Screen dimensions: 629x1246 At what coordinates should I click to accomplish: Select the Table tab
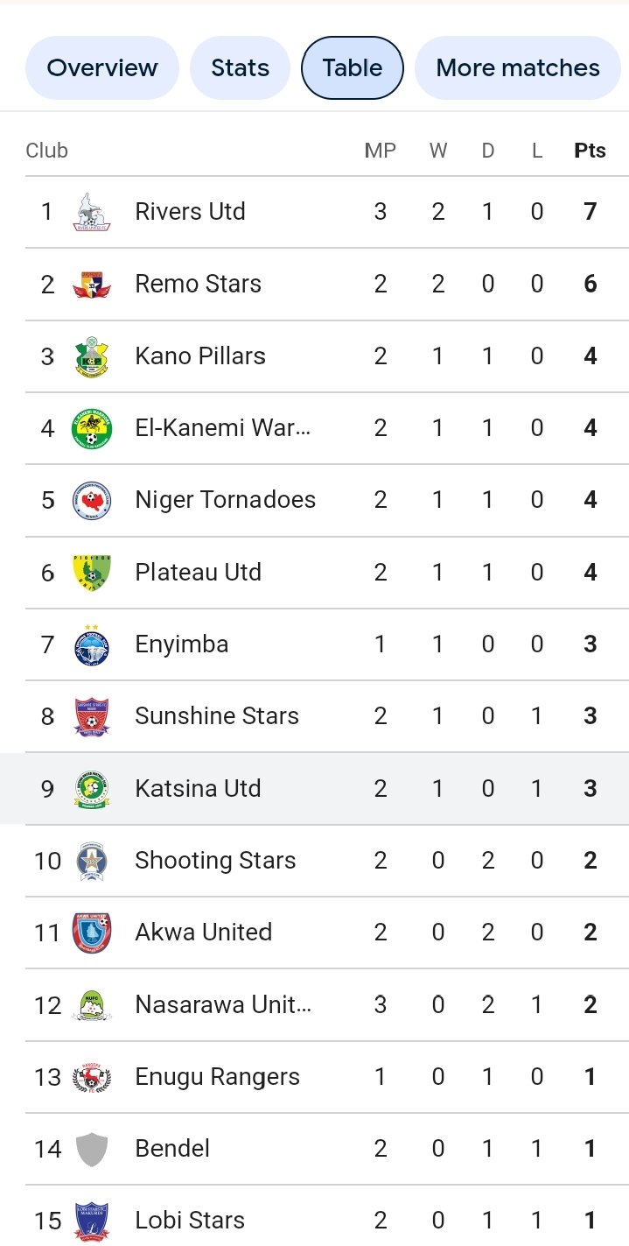pos(353,68)
